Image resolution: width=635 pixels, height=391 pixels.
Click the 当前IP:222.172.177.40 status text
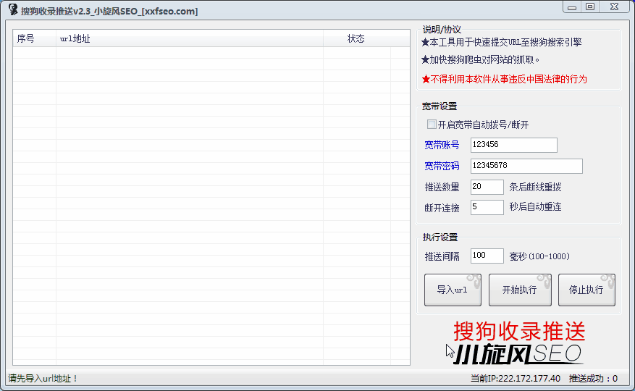[x=515, y=379]
